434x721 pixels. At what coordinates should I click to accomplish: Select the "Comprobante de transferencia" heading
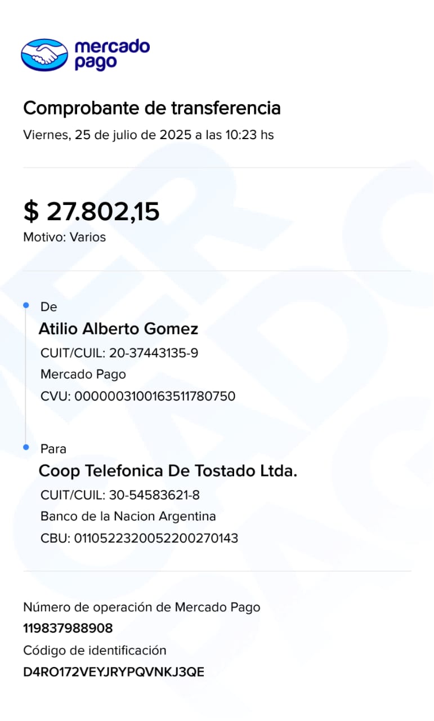click(x=151, y=108)
